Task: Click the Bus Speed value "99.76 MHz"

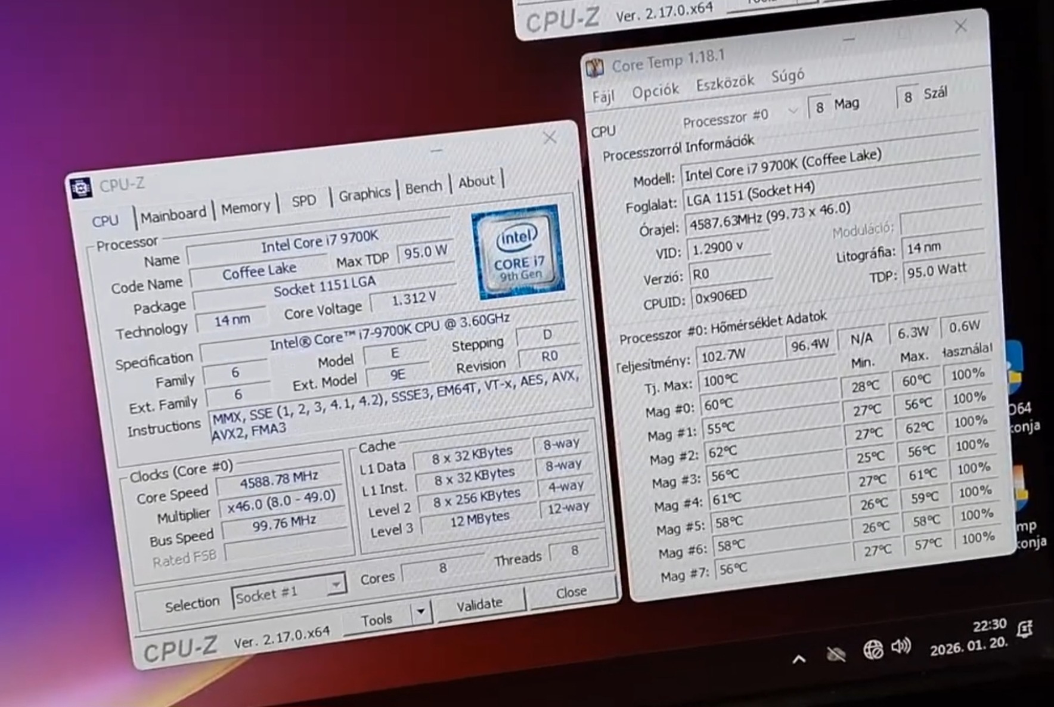Action: (284, 524)
